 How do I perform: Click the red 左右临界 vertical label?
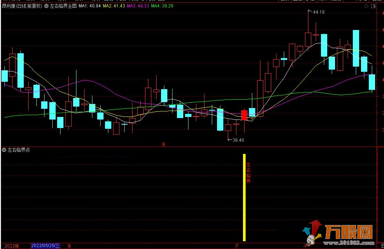tap(248, 173)
